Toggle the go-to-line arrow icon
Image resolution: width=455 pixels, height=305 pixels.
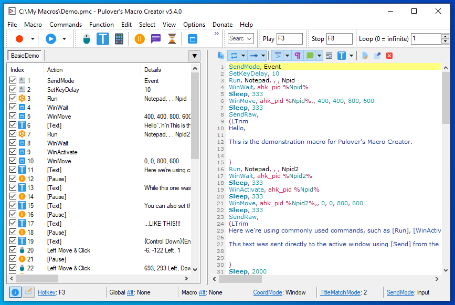tap(254, 56)
